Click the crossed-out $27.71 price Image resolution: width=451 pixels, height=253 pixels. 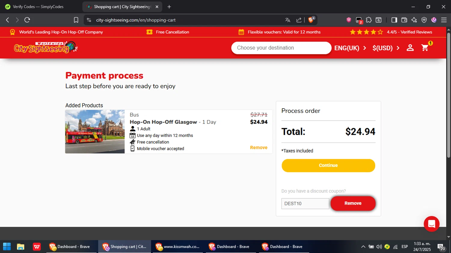(x=259, y=115)
